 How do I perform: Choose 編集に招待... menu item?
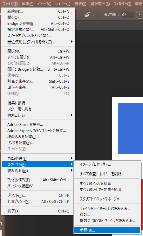point(38,103)
